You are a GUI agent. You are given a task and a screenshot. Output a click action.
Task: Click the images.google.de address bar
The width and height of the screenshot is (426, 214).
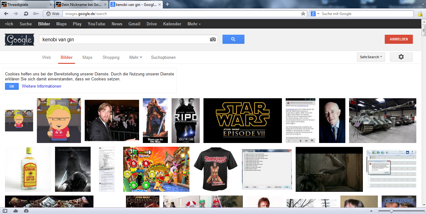coord(181,14)
